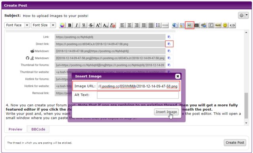The width and height of the screenshot is (253, 153).
Task: Insert a video with filmstrip icon
Action: 196,25
